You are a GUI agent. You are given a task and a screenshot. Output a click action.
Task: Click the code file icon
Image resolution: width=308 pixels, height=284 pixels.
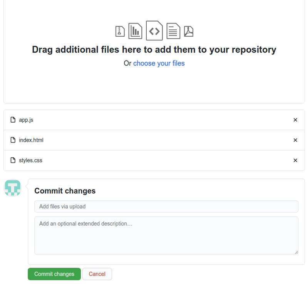(x=154, y=31)
